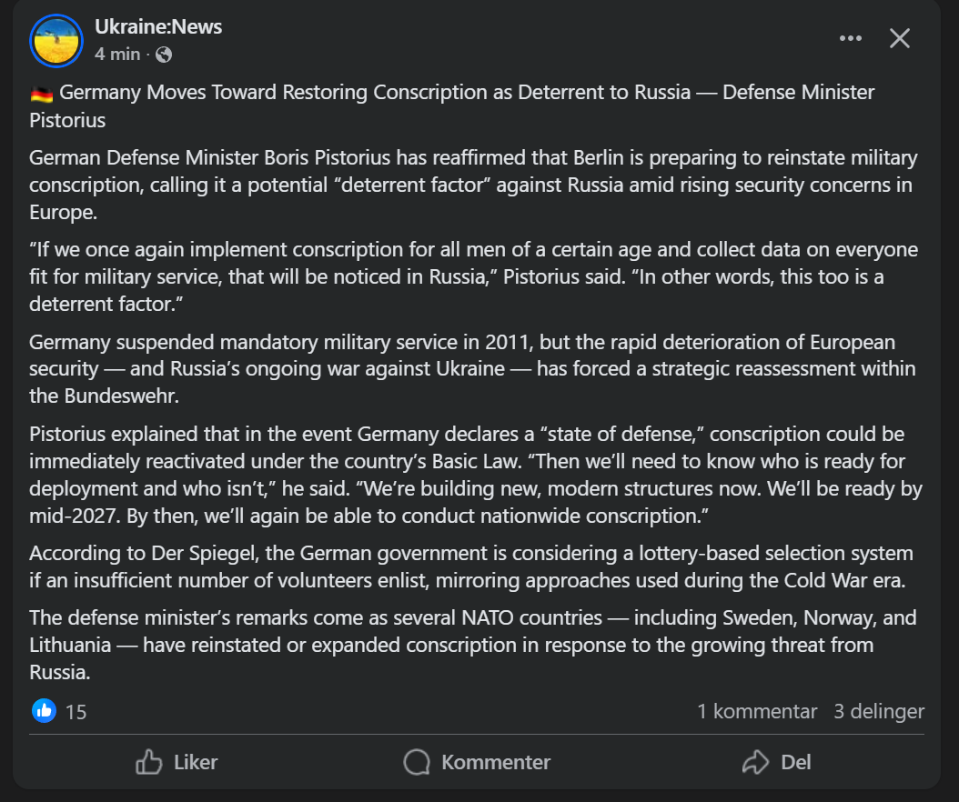Open the "1 kommentar" comments link
The image size is (959, 802).
(757, 711)
